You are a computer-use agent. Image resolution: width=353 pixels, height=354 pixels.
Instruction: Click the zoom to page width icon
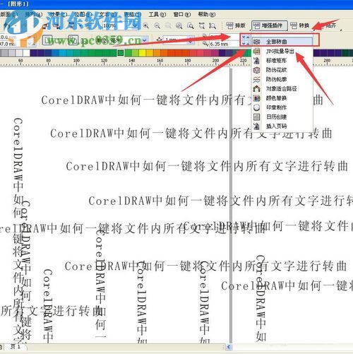pos(202,25)
